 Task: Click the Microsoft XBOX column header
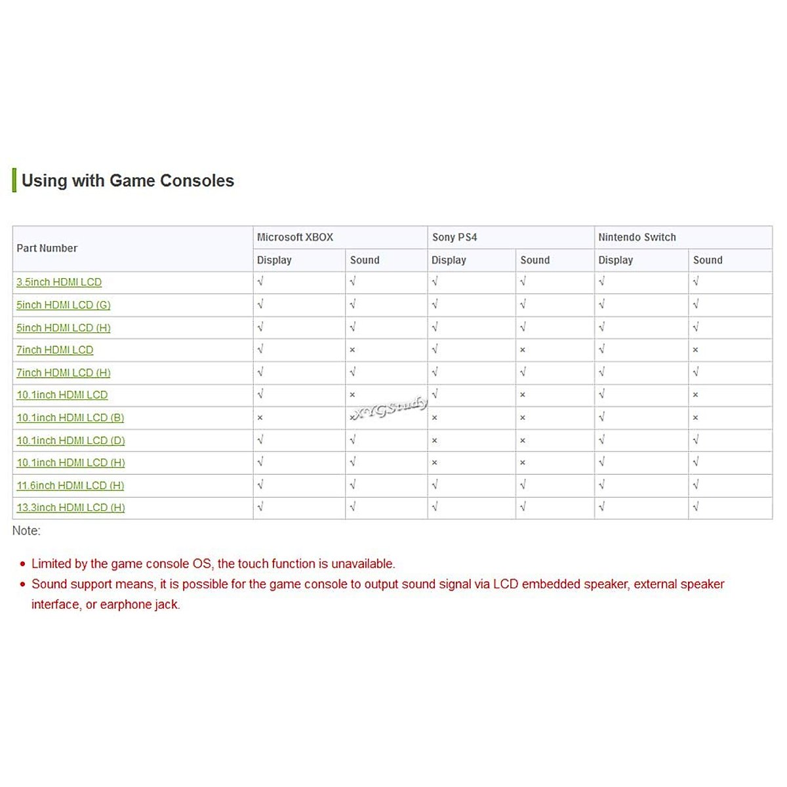pos(295,237)
